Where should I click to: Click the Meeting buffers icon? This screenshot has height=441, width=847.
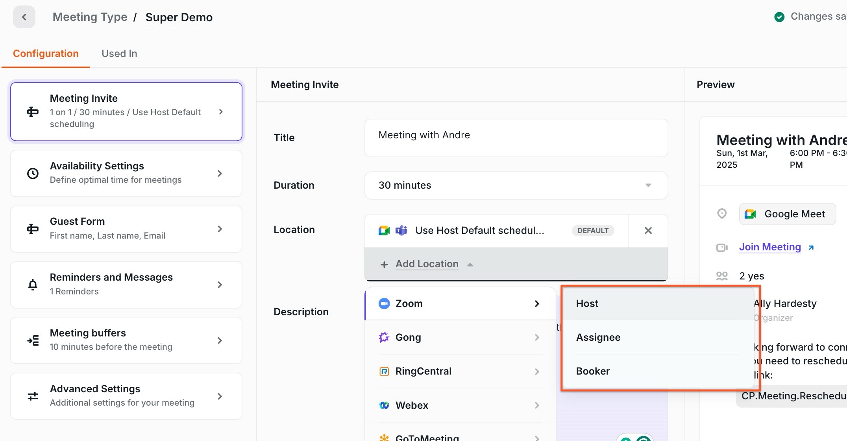pos(33,340)
